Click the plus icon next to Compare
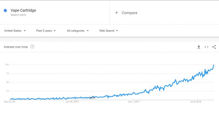The width and height of the screenshot is (219, 116). [x=116, y=13]
